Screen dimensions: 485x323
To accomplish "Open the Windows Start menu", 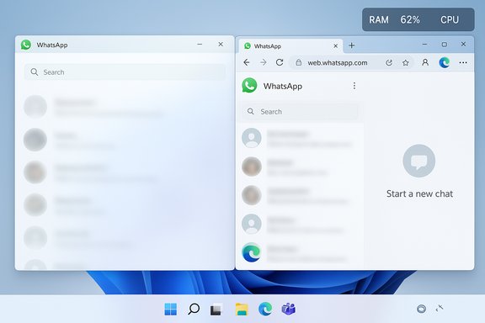I will [171, 309].
